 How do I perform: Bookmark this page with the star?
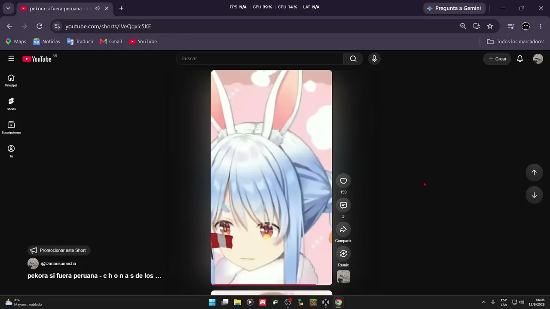pyautogui.click(x=490, y=26)
